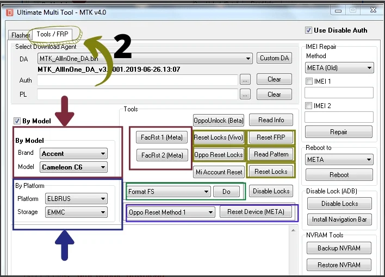The height and width of the screenshot is (277, 385).
Task: Enable the IMEI 2 checkbox
Action: pyautogui.click(x=308, y=106)
